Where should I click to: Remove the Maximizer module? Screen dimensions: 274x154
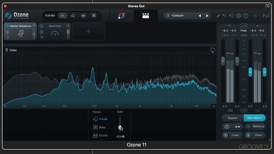68,26
